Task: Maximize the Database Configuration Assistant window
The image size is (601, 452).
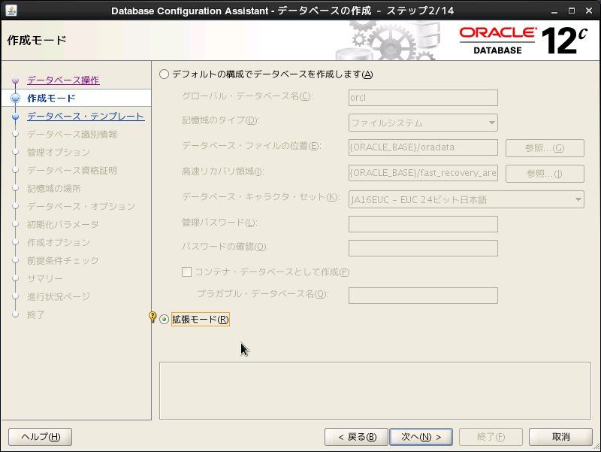Action: pos(572,11)
